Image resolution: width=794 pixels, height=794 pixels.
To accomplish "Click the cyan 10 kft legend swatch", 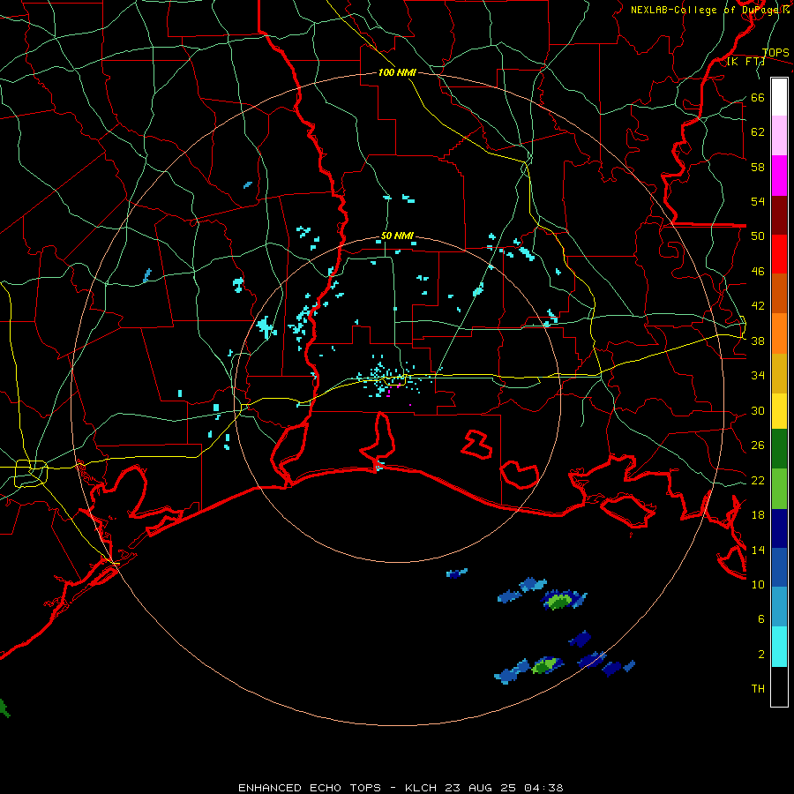I will click(779, 647).
